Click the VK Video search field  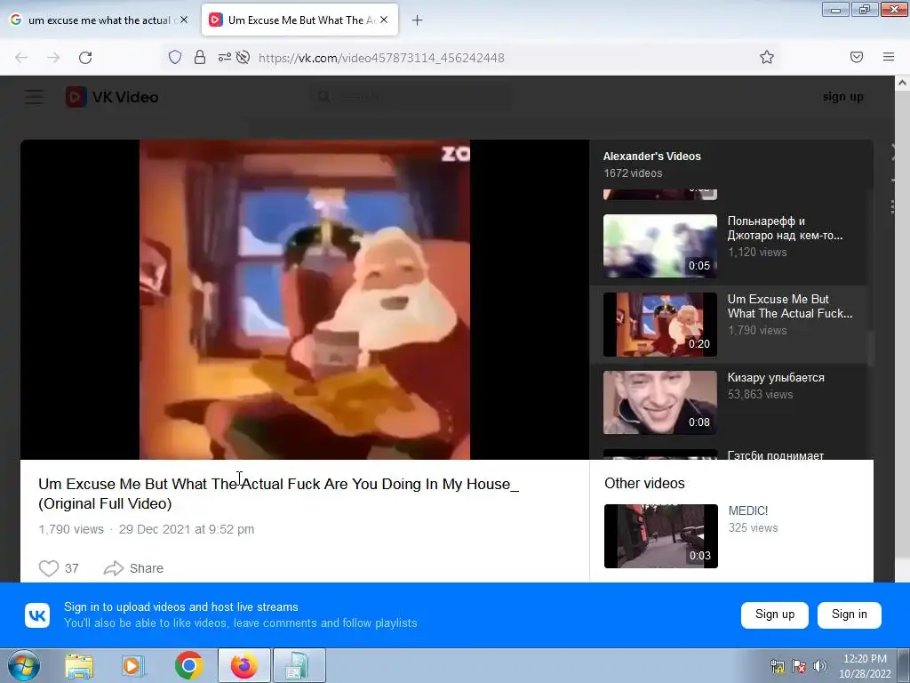pos(411,97)
